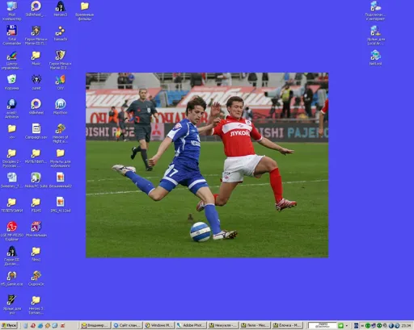The image size is (414, 330).
Task: Switch to the Windows M... taskbar window
Action: click(x=159, y=325)
